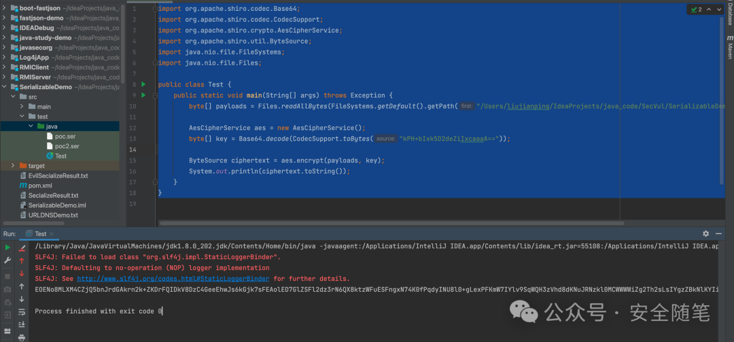Select the Test class in project tree
Screen dimensions: 734x342
[60, 156]
